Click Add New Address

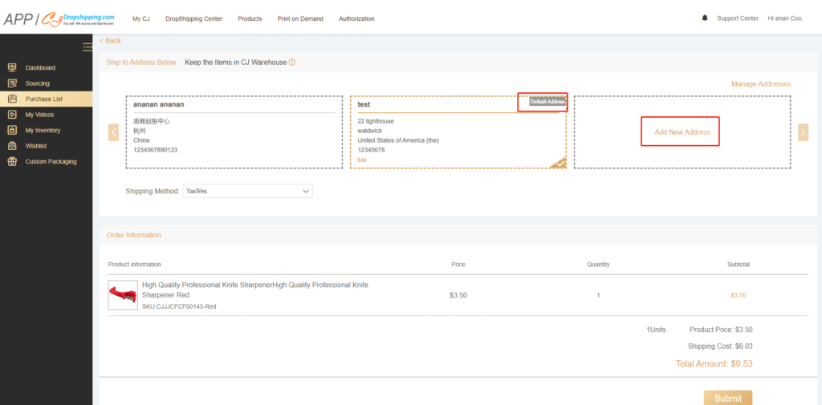click(682, 132)
